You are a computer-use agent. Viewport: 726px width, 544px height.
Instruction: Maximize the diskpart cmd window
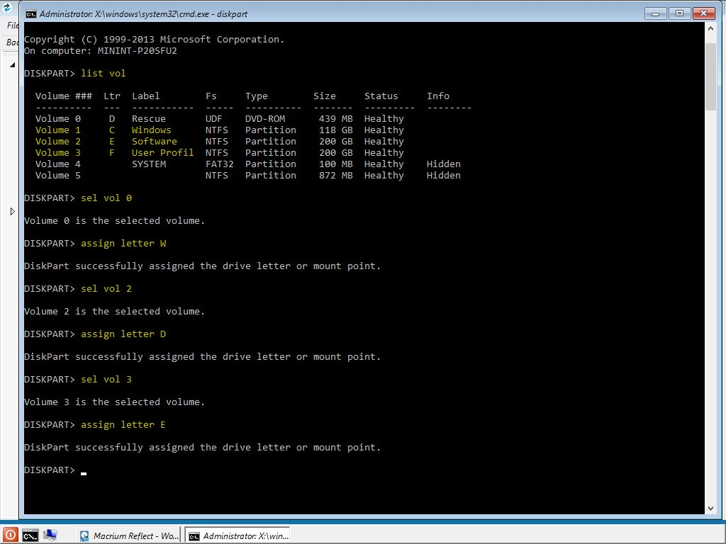pos(679,13)
